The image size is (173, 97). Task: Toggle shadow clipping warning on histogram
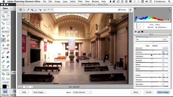[x=135, y=9]
